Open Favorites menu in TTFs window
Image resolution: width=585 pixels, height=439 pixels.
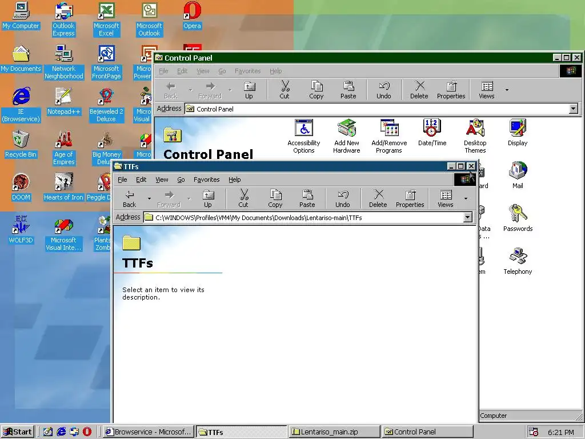(206, 179)
